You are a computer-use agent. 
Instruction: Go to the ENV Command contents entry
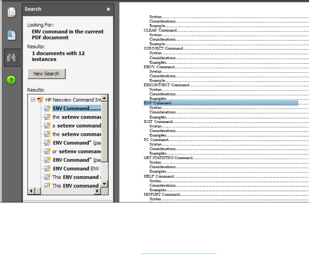[x=158, y=103]
